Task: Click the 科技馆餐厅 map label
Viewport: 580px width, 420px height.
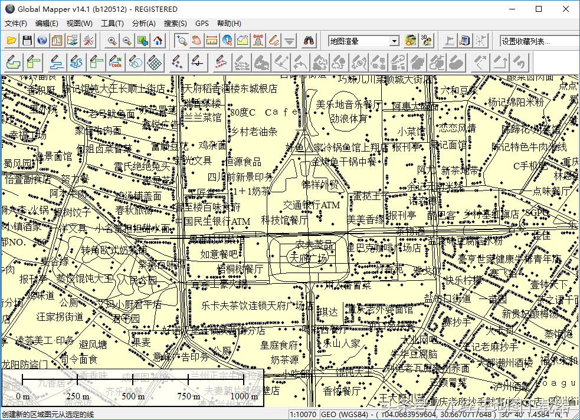Action: point(284,220)
